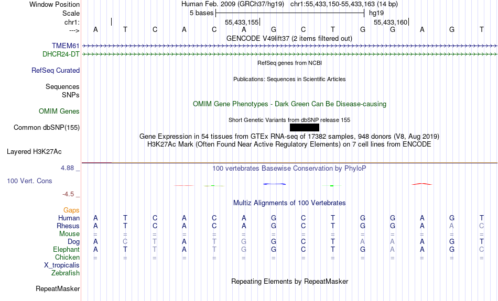Click the RefSeq genes from NCBI title

pos(290,63)
